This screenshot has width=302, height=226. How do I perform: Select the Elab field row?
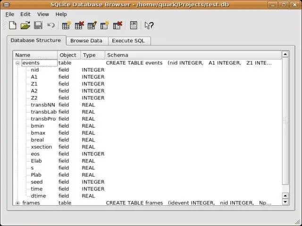147,161
